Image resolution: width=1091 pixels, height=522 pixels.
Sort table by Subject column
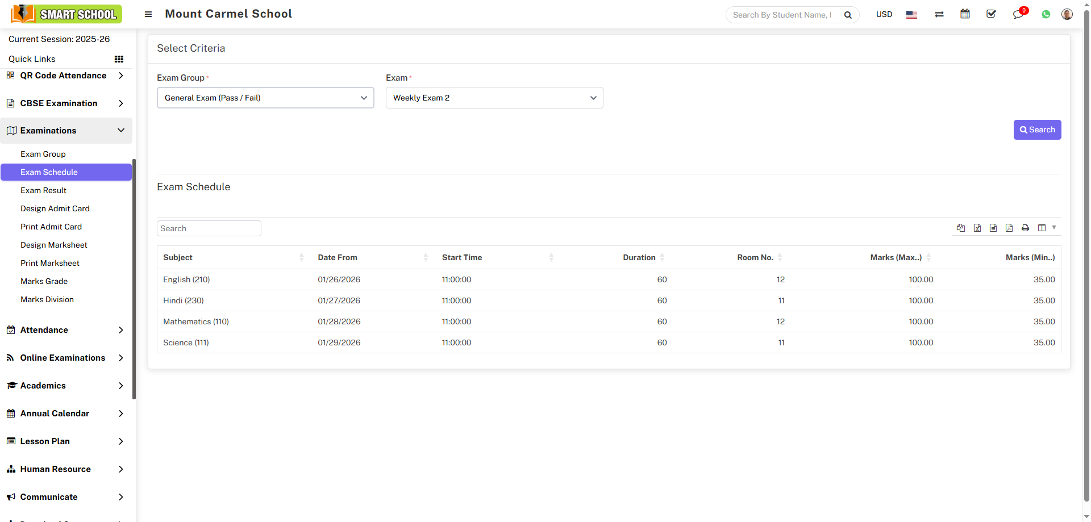(178, 257)
